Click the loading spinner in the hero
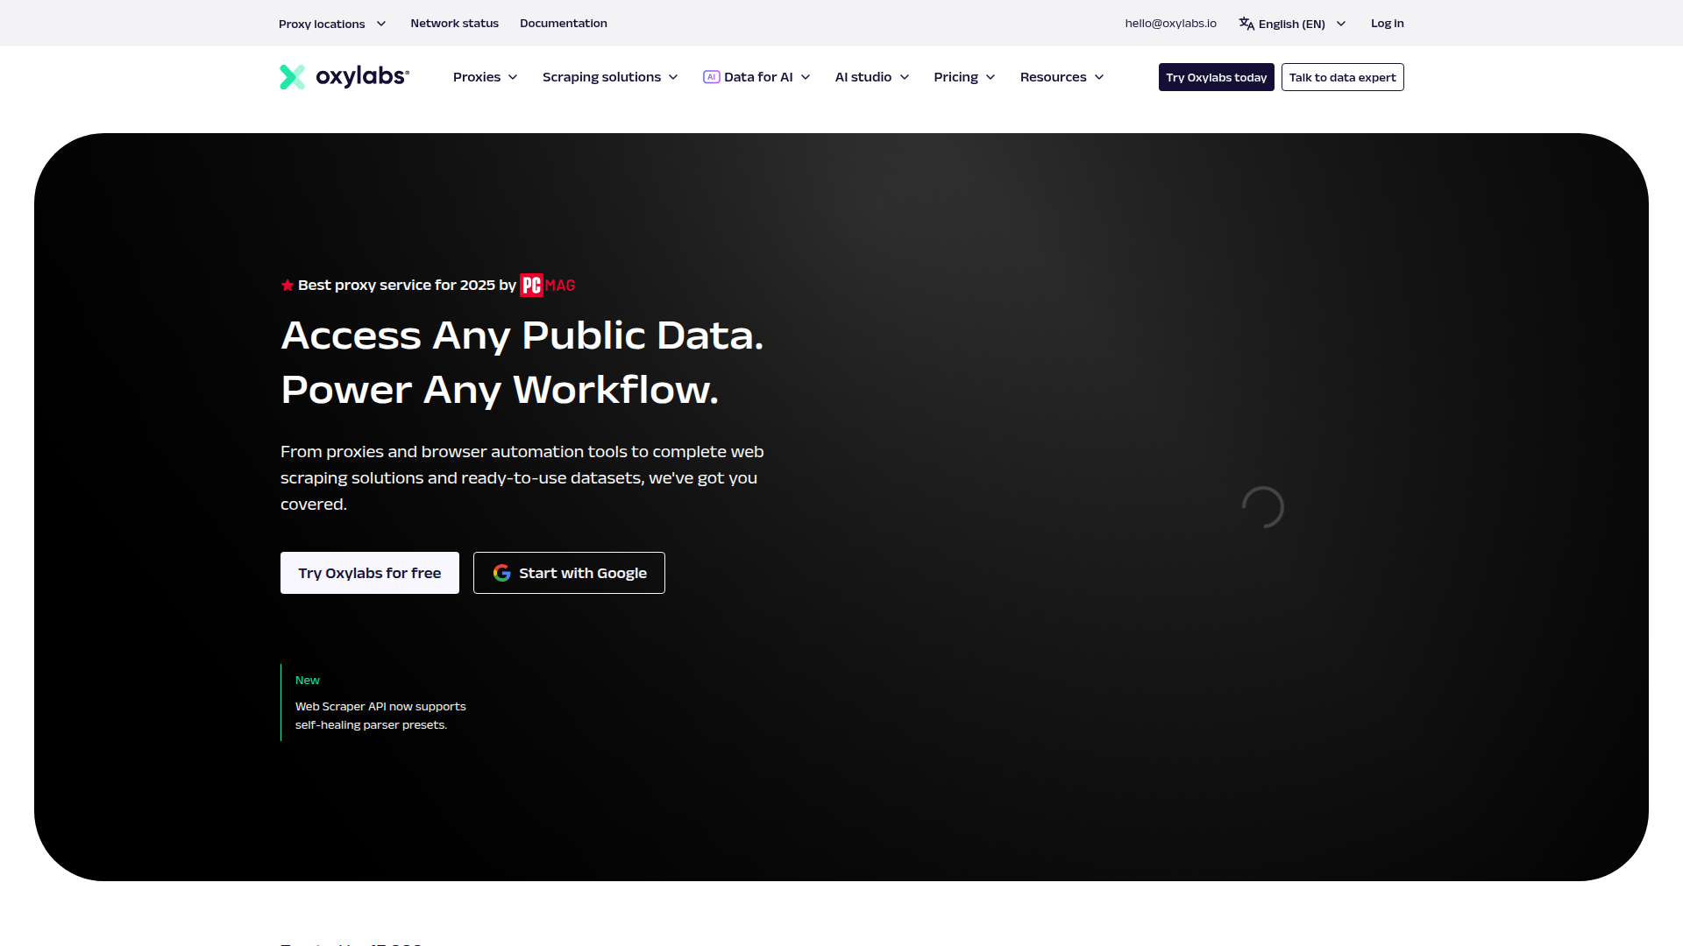The image size is (1683, 946). [1263, 507]
